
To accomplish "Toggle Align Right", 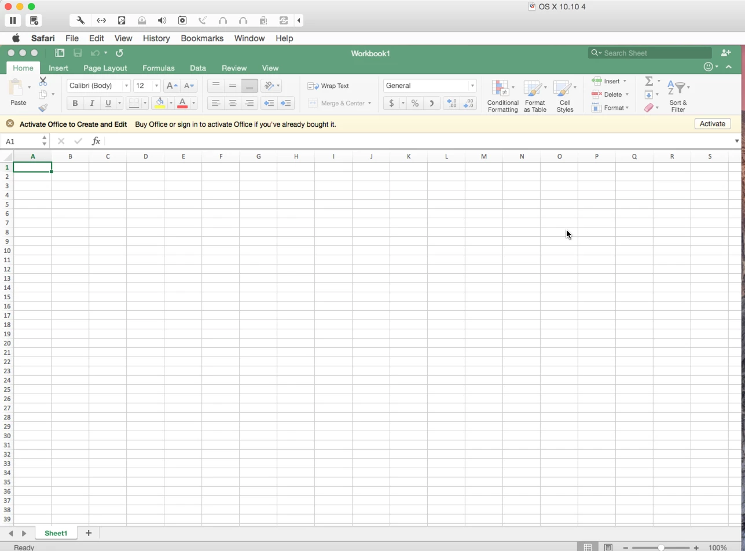I will point(249,103).
